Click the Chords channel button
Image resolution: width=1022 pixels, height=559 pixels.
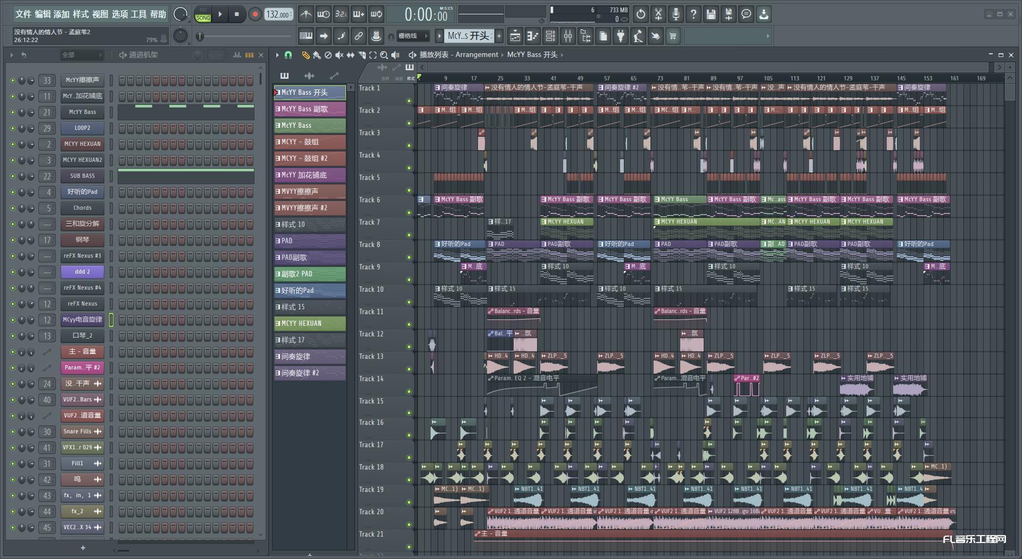click(82, 208)
